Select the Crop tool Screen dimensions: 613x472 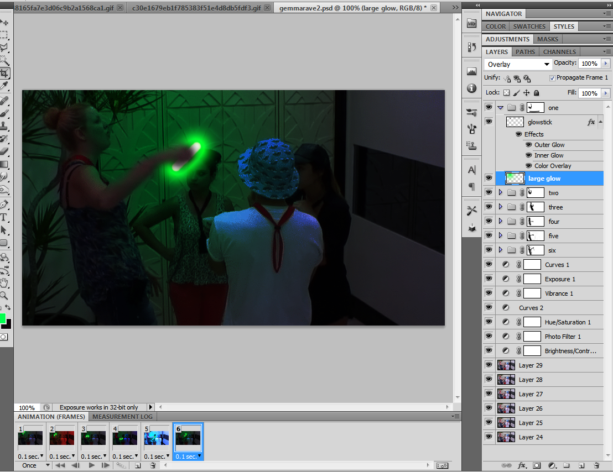point(4,73)
